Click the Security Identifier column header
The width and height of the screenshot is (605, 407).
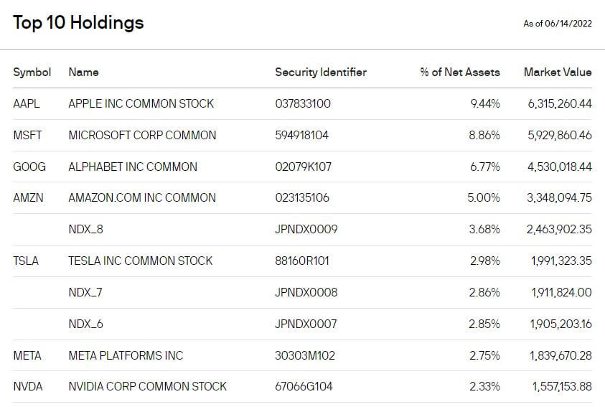click(x=321, y=72)
